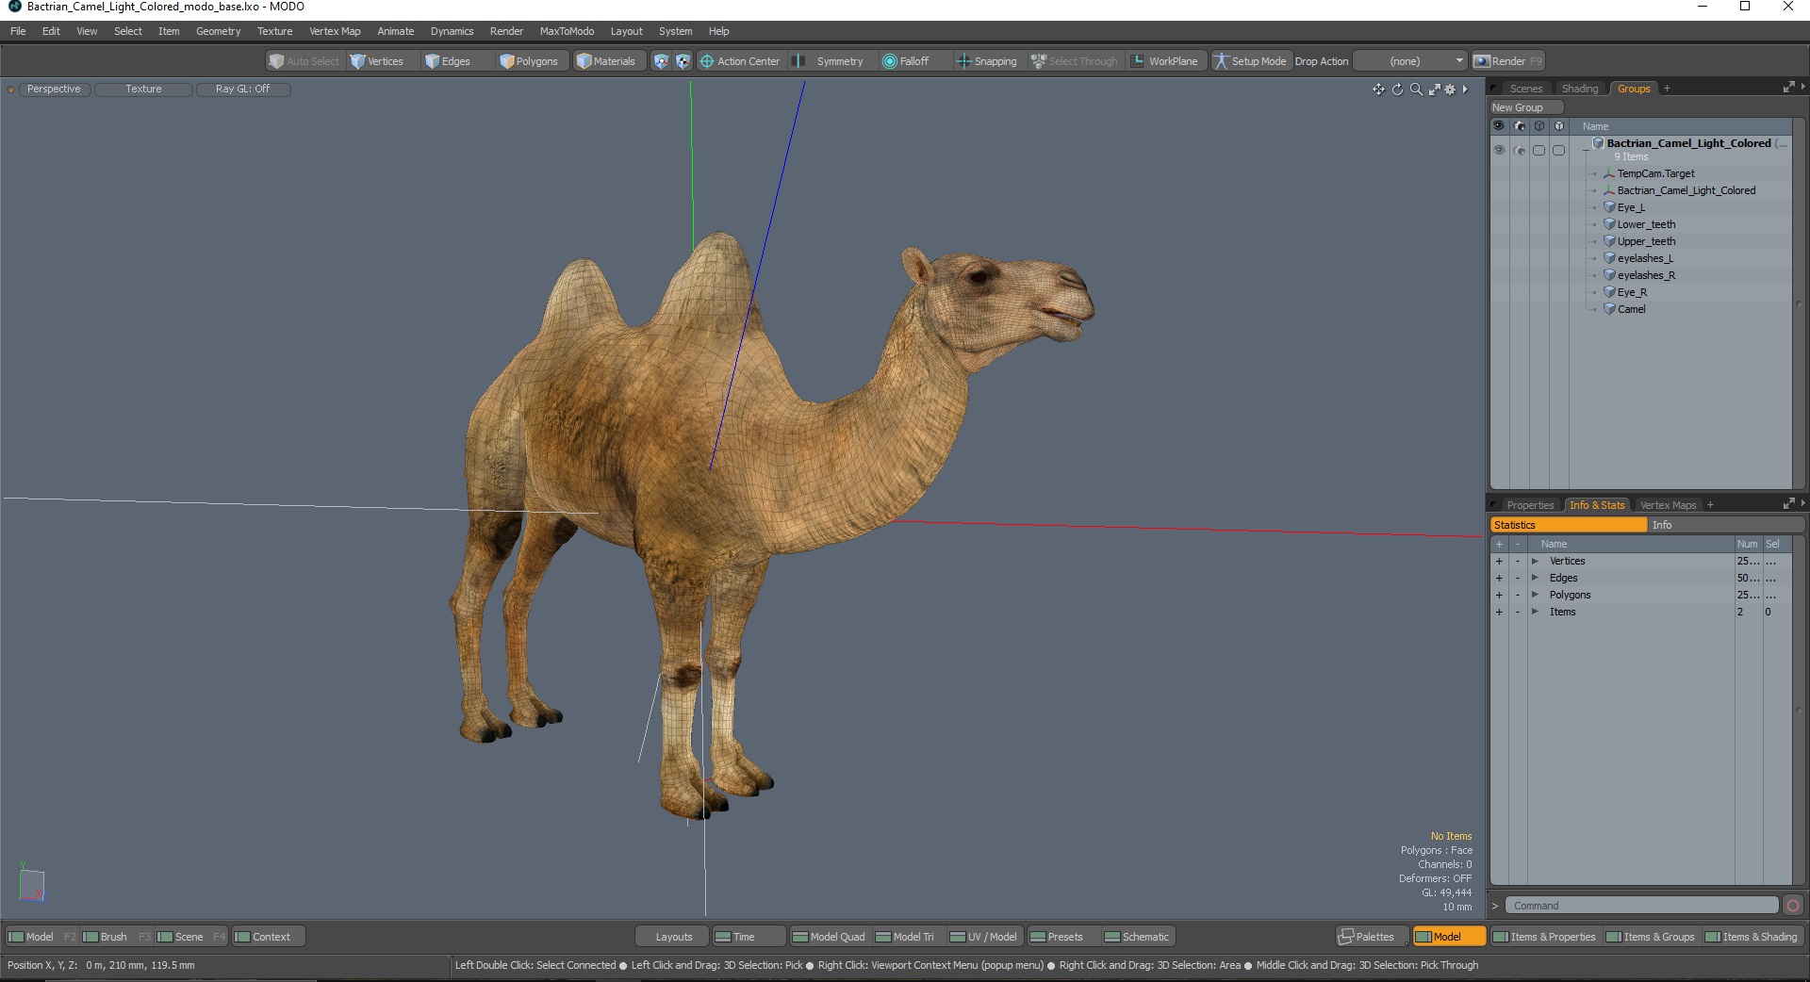1810x982 pixels.
Task: Click the render camera column header icon
Action: (x=1520, y=126)
